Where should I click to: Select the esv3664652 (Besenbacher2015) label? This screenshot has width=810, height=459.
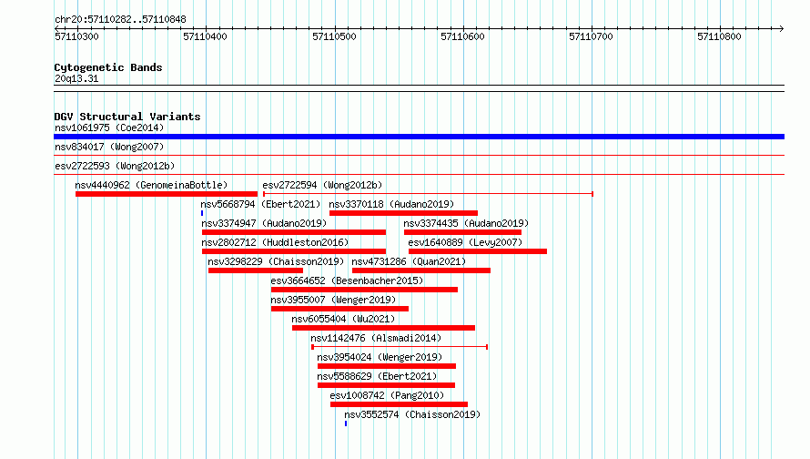pos(347,280)
